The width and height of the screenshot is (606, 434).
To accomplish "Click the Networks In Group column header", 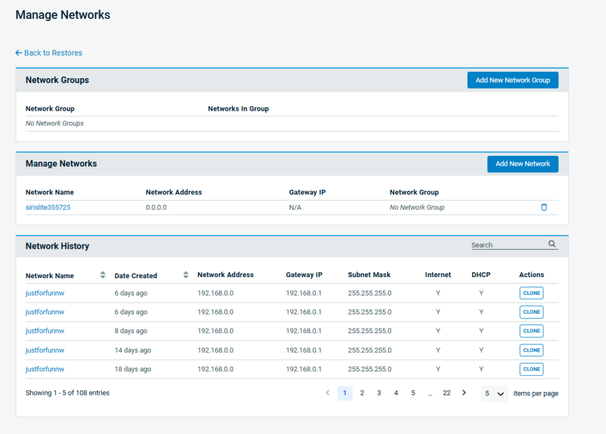I will (x=238, y=109).
